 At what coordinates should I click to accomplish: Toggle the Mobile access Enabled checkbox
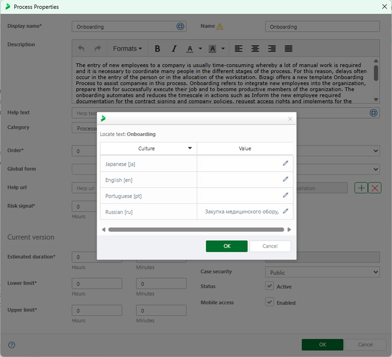coord(269,302)
